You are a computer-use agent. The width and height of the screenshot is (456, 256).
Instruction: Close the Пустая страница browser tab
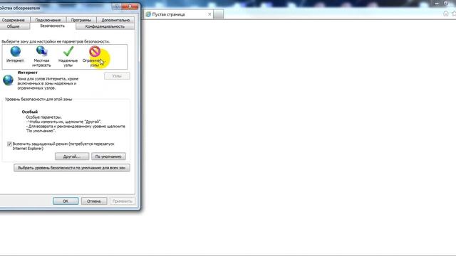pos(209,14)
